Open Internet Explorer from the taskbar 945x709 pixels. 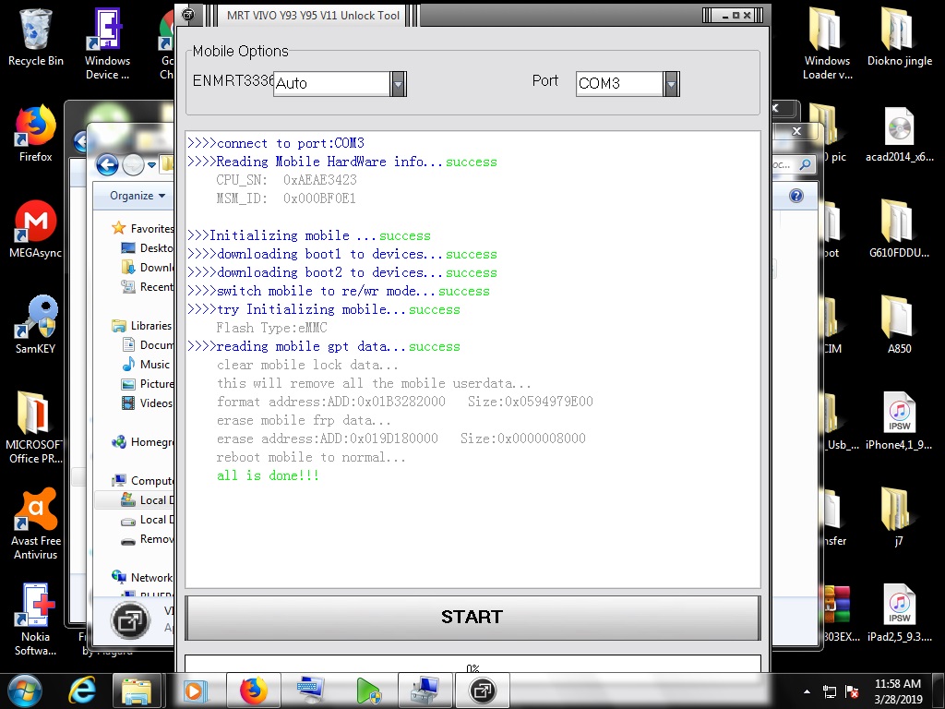tap(82, 691)
